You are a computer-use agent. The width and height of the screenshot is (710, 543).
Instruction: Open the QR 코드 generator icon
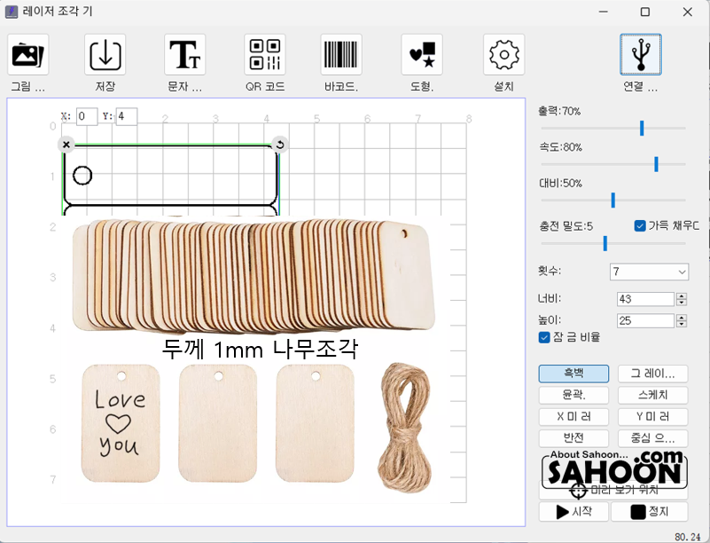pyautogui.click(x=265, y=54)
